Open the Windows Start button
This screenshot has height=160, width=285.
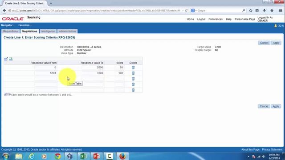pos(5,156)
